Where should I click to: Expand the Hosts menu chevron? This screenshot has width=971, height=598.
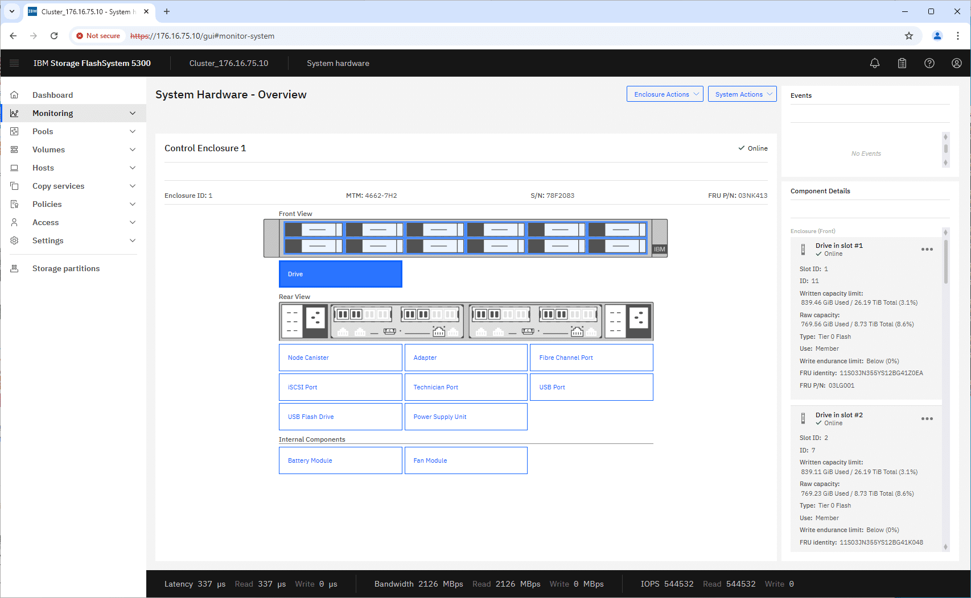pyautogui.click(x=133, y=168)
